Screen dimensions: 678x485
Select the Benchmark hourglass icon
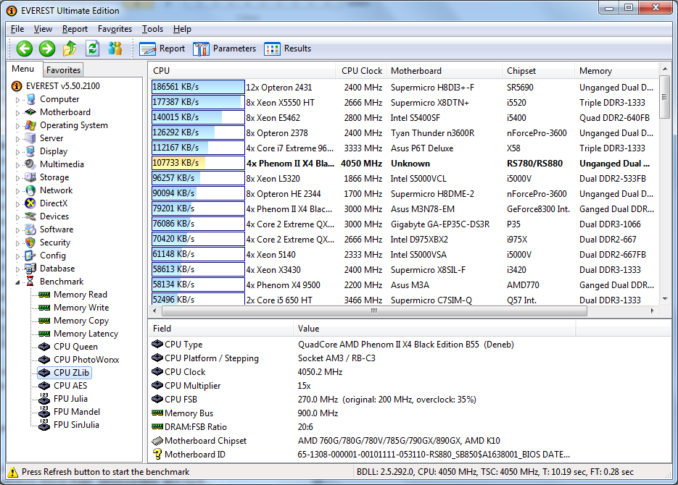click(x=30, y=282)
